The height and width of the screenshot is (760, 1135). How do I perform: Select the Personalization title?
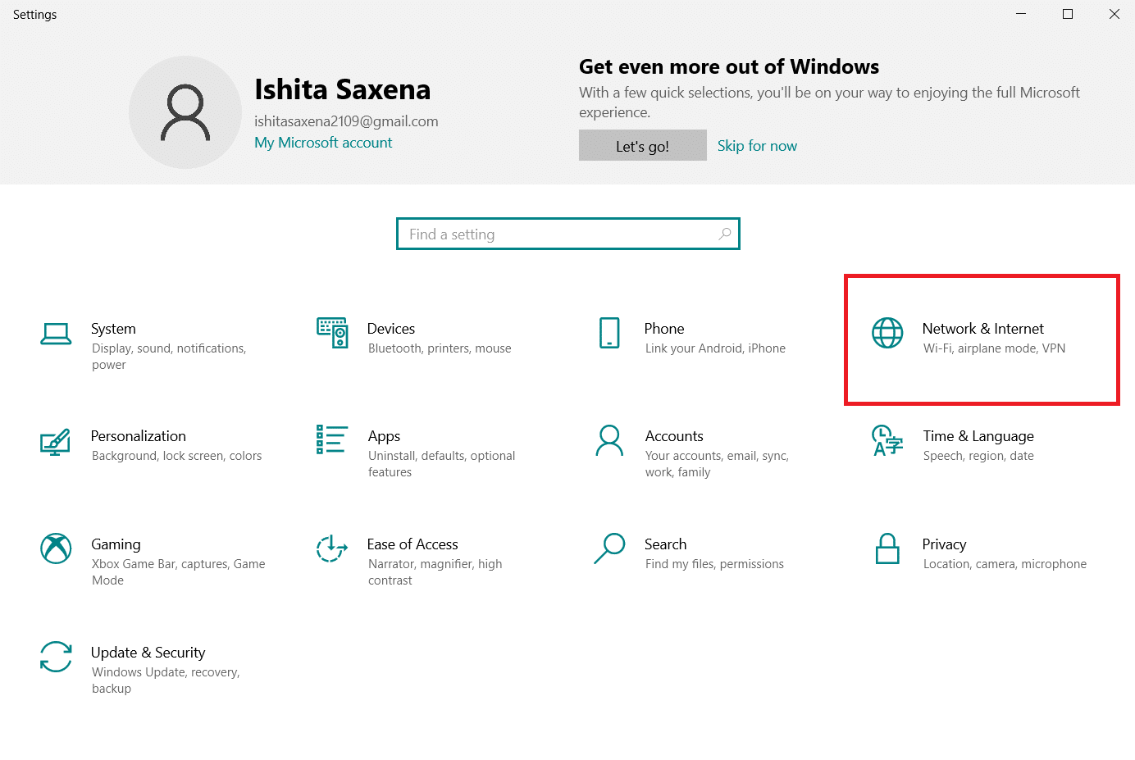coord(139,436)
